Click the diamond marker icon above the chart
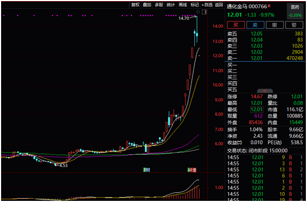 pos(198,12)
